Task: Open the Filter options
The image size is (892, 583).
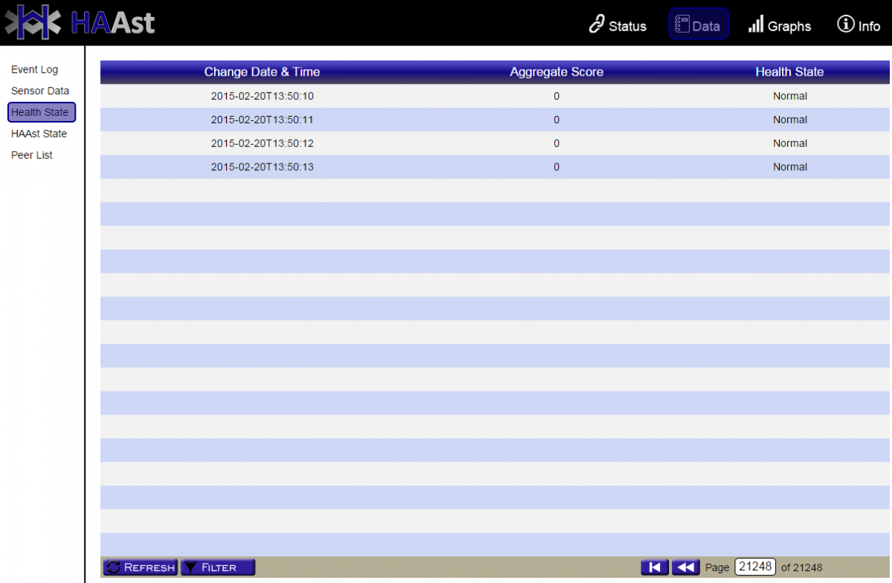Action: tap(217, 567)
